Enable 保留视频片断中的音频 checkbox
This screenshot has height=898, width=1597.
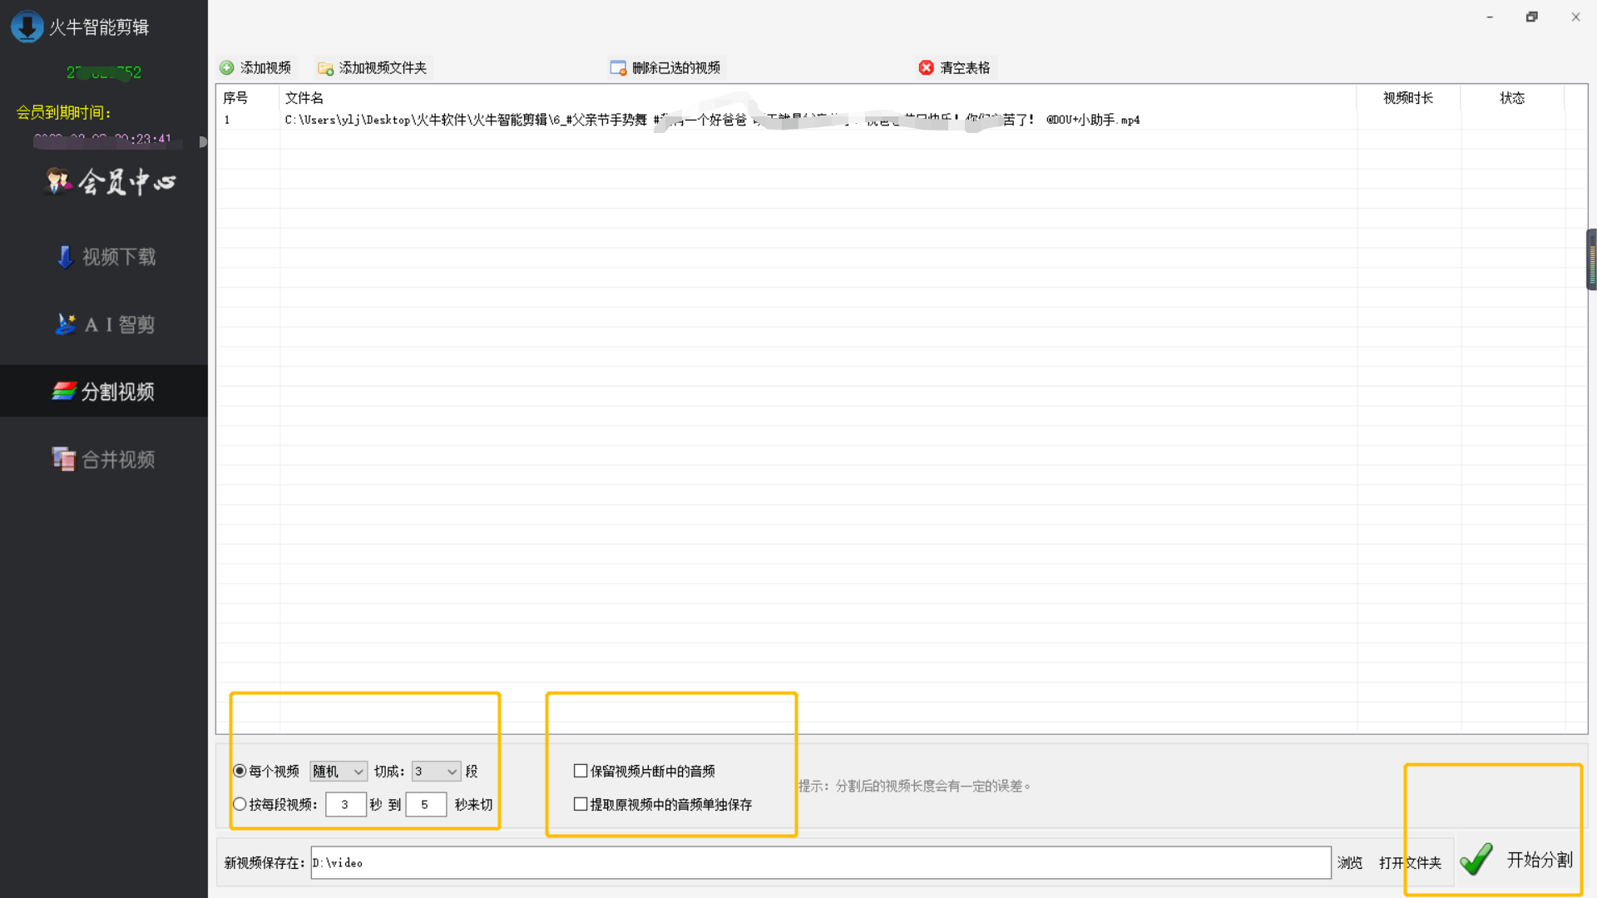[581, 771]
